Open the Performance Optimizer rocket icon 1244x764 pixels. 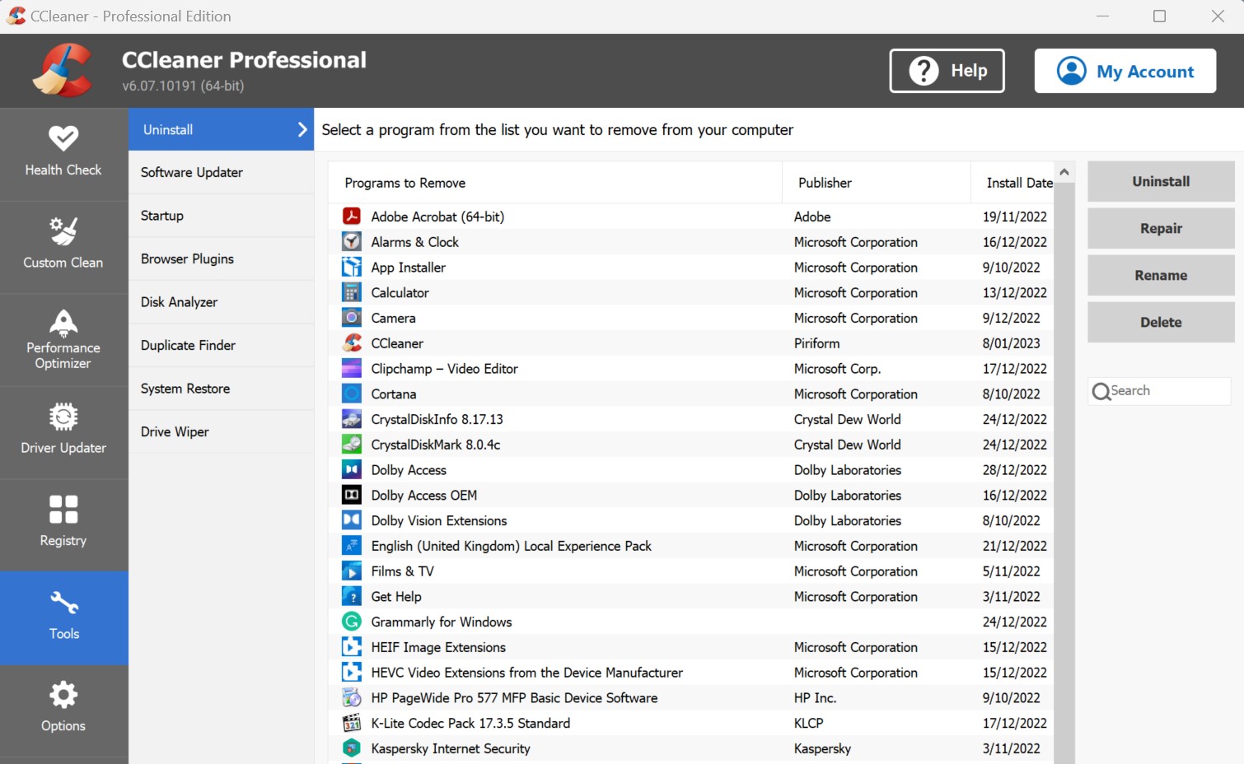[63, 324]
